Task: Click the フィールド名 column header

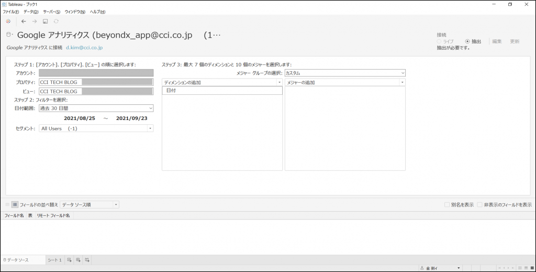Action: point(14,215)
